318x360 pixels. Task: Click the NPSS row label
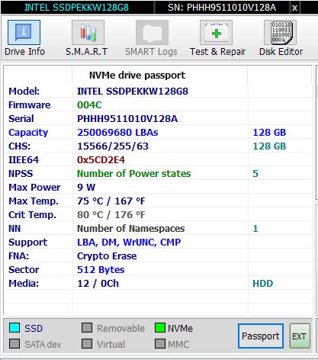click(21, 174)
